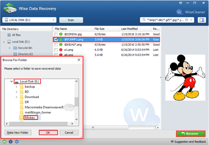Click the Recover button
Image resolution: width=209 pixels, height=145 pixels.
coord(191,134)
